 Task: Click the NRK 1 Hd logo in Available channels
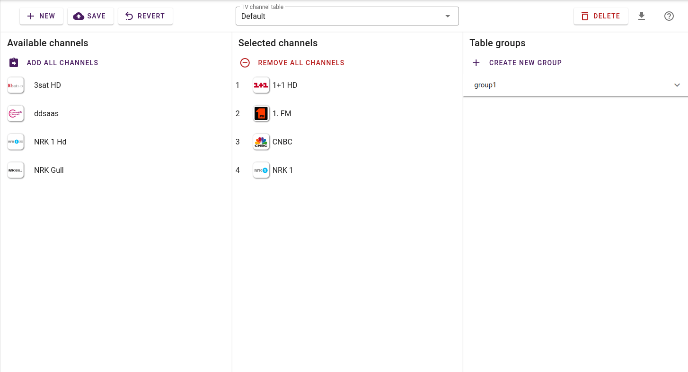[16, 142]
